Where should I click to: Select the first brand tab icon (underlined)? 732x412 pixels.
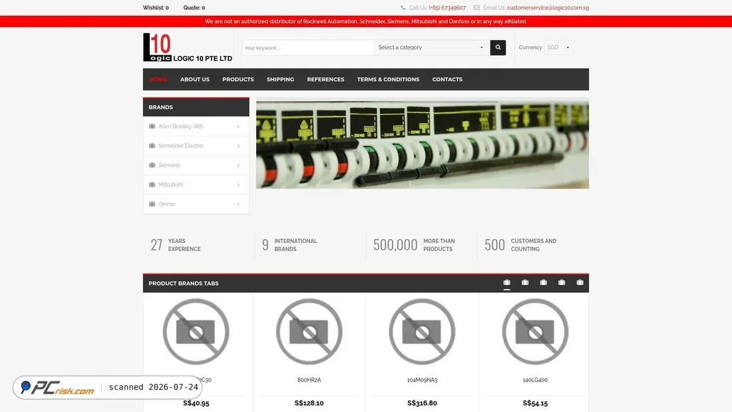pyautogui.click(x=506, y=282)
